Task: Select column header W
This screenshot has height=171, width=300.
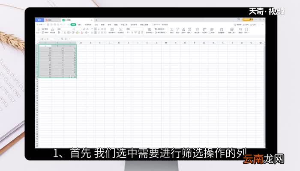Action: [261, 43]
